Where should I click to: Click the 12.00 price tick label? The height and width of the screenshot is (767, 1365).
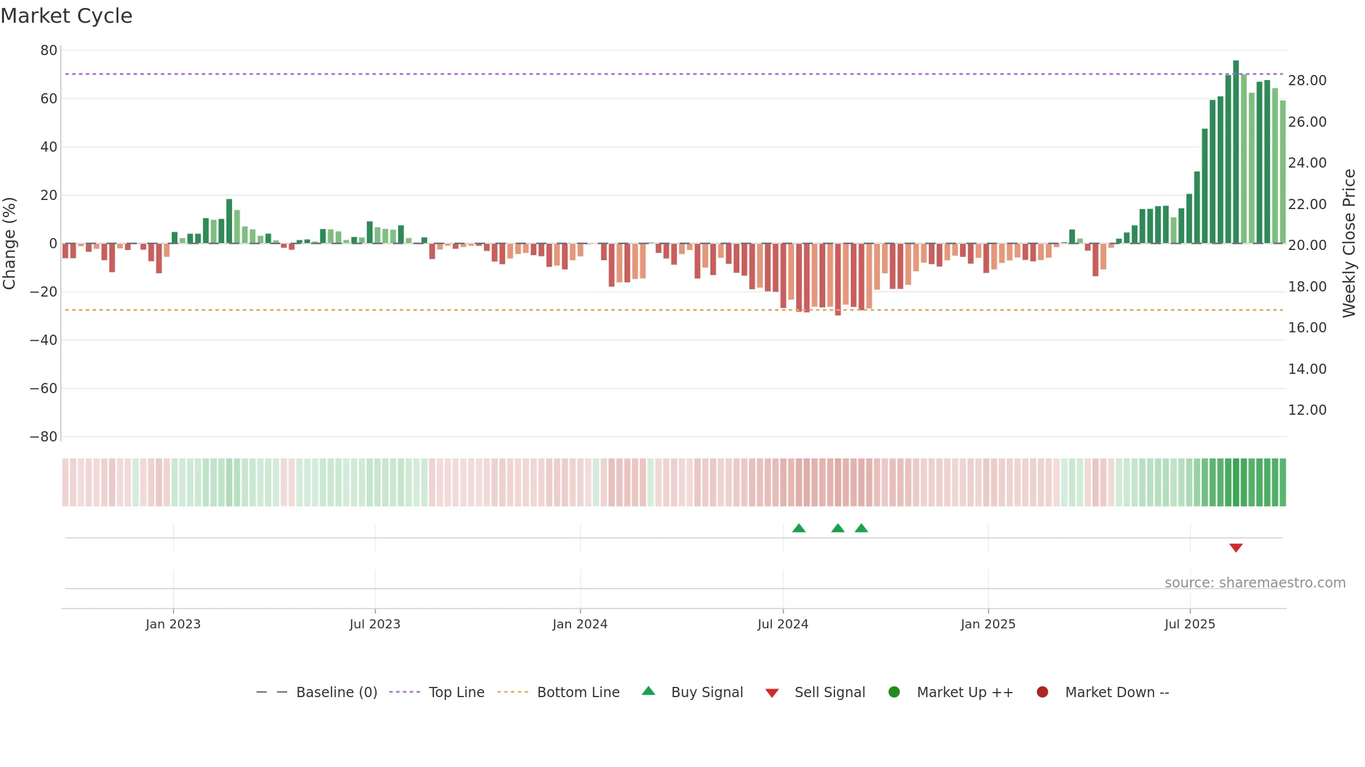click(x=1307, y=410)
